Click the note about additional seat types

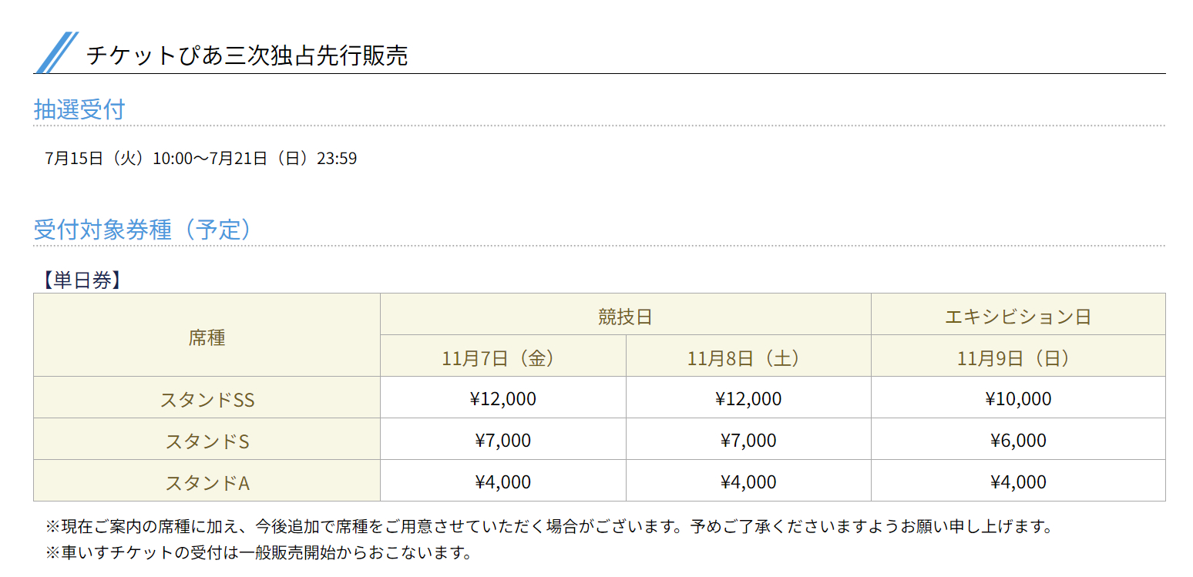point(549,527)
